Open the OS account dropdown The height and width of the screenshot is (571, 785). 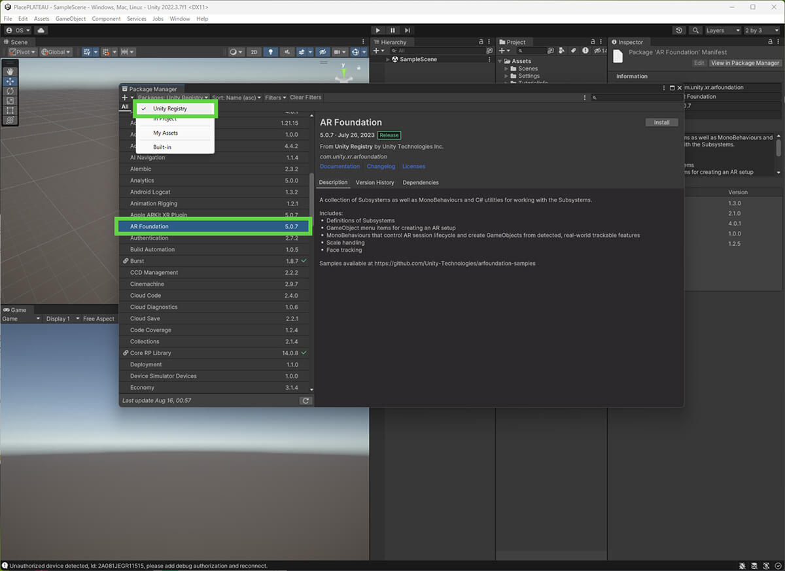18,30
